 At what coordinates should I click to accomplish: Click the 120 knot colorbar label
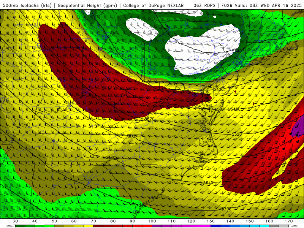[191, 221]
